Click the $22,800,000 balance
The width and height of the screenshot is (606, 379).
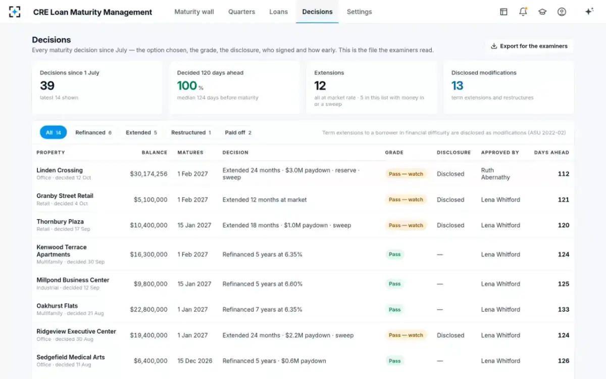(148, 310)
